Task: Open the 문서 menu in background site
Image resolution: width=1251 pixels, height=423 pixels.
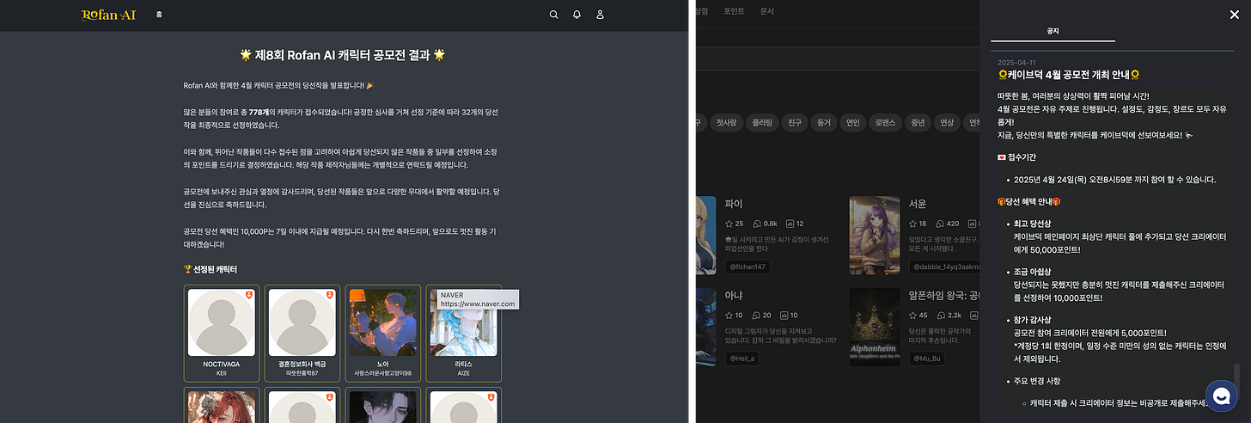Action: point(767,11)
